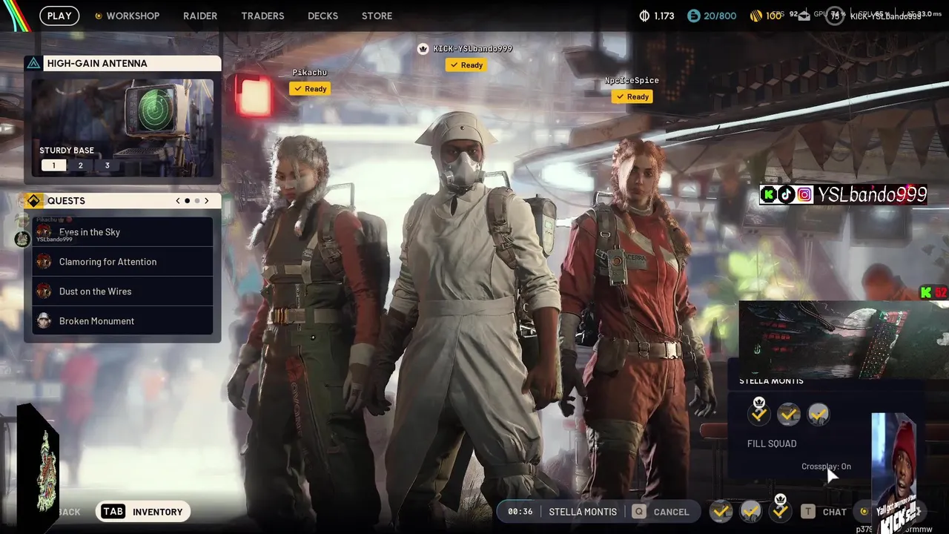949x534 pixels.
Task: Click the green Kick logo in overlay
Action: (x=769, y=194)
